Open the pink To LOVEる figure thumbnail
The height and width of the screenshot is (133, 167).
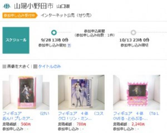137,92
